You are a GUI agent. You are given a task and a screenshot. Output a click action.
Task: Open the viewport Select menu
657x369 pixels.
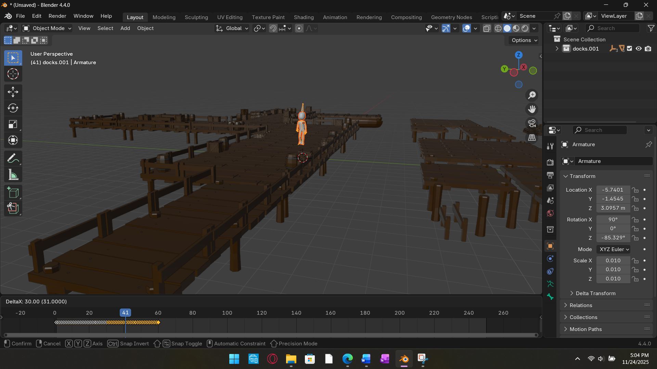105,28
